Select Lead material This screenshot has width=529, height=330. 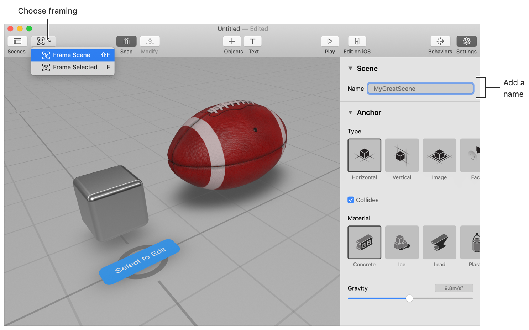[439, 242]
